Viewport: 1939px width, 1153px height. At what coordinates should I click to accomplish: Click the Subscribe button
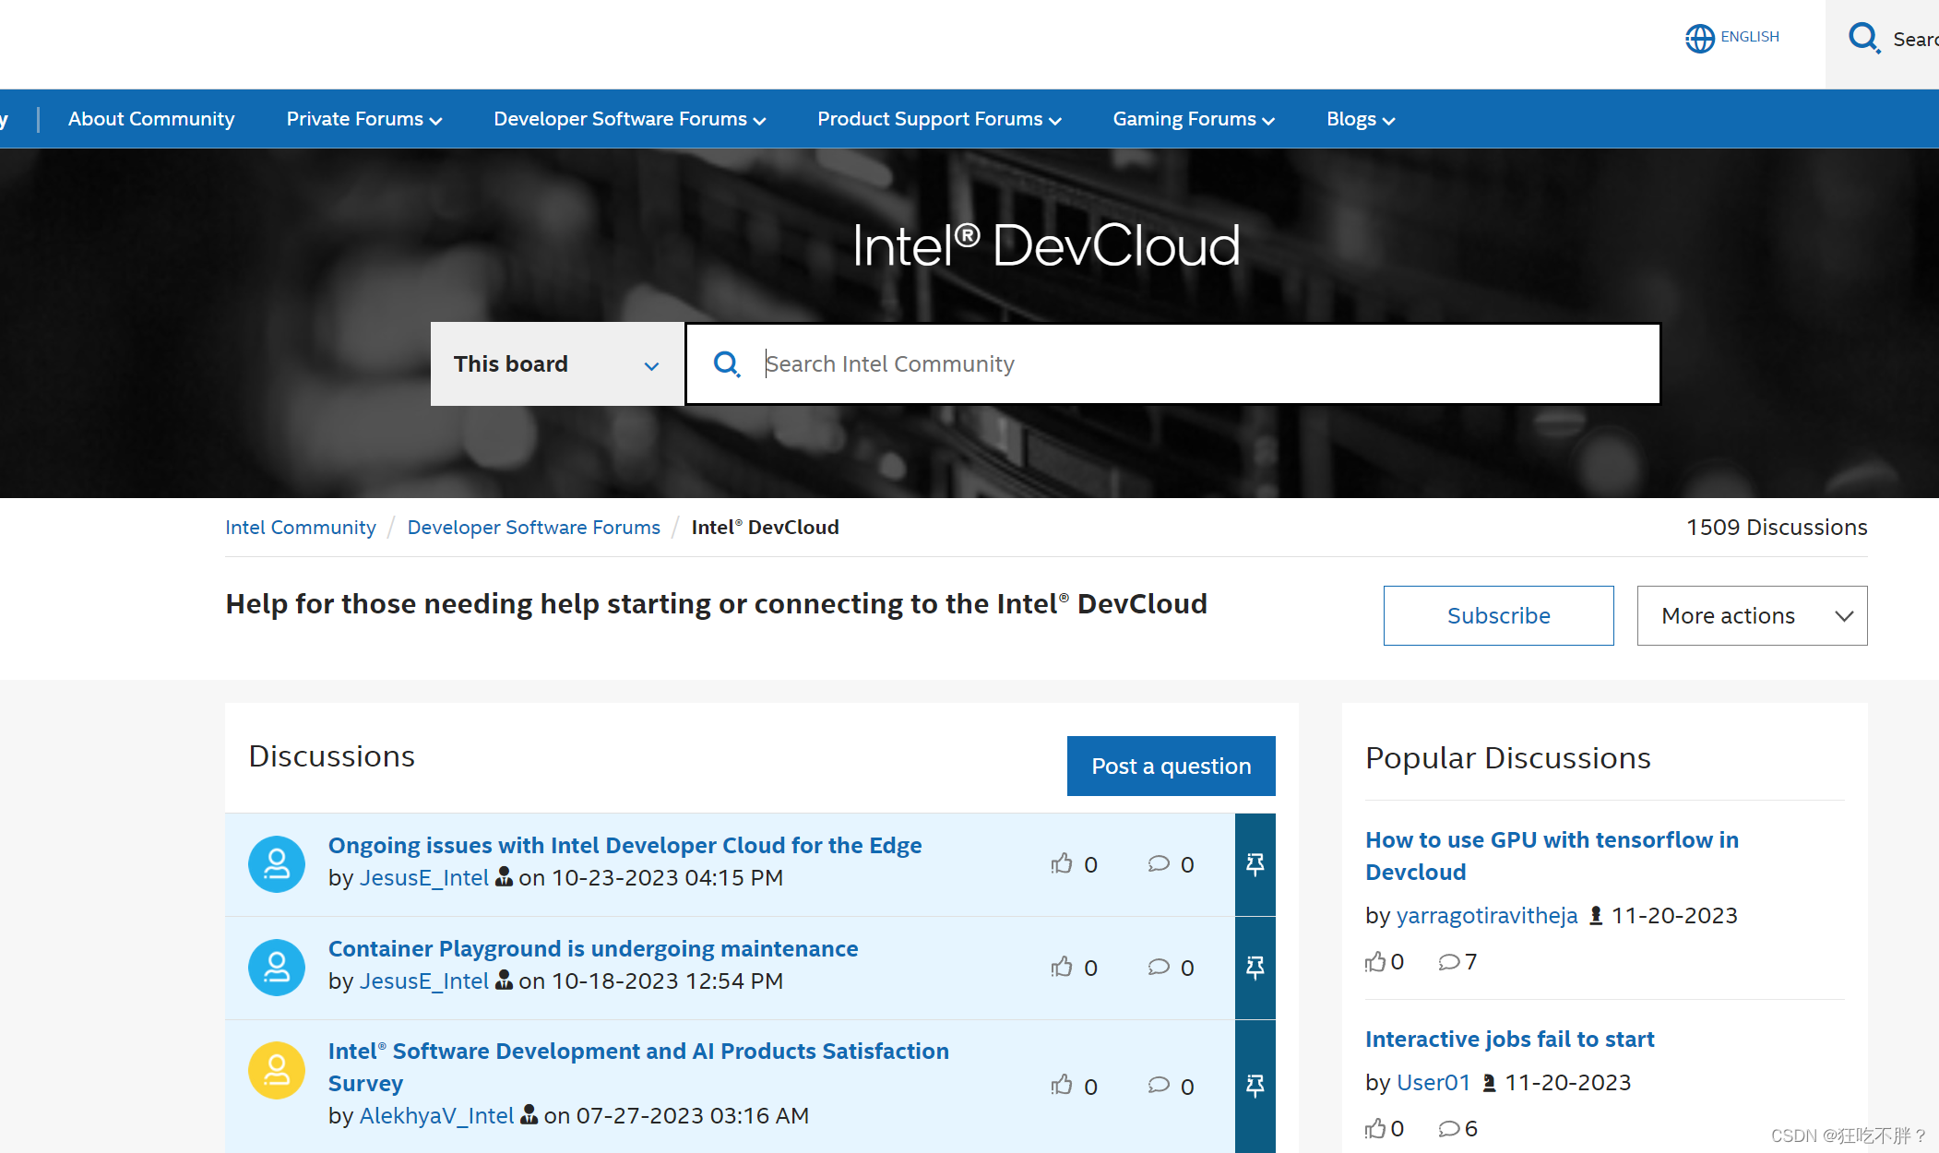[x=1498, y=615]
